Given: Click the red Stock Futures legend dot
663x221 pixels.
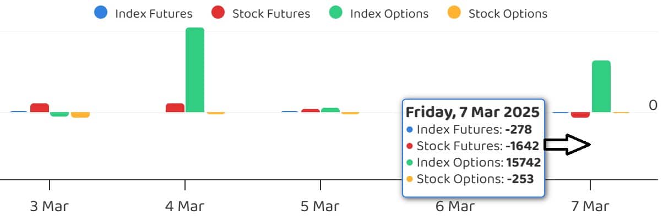Looking at the screenshot, I should tap(218, 13).
